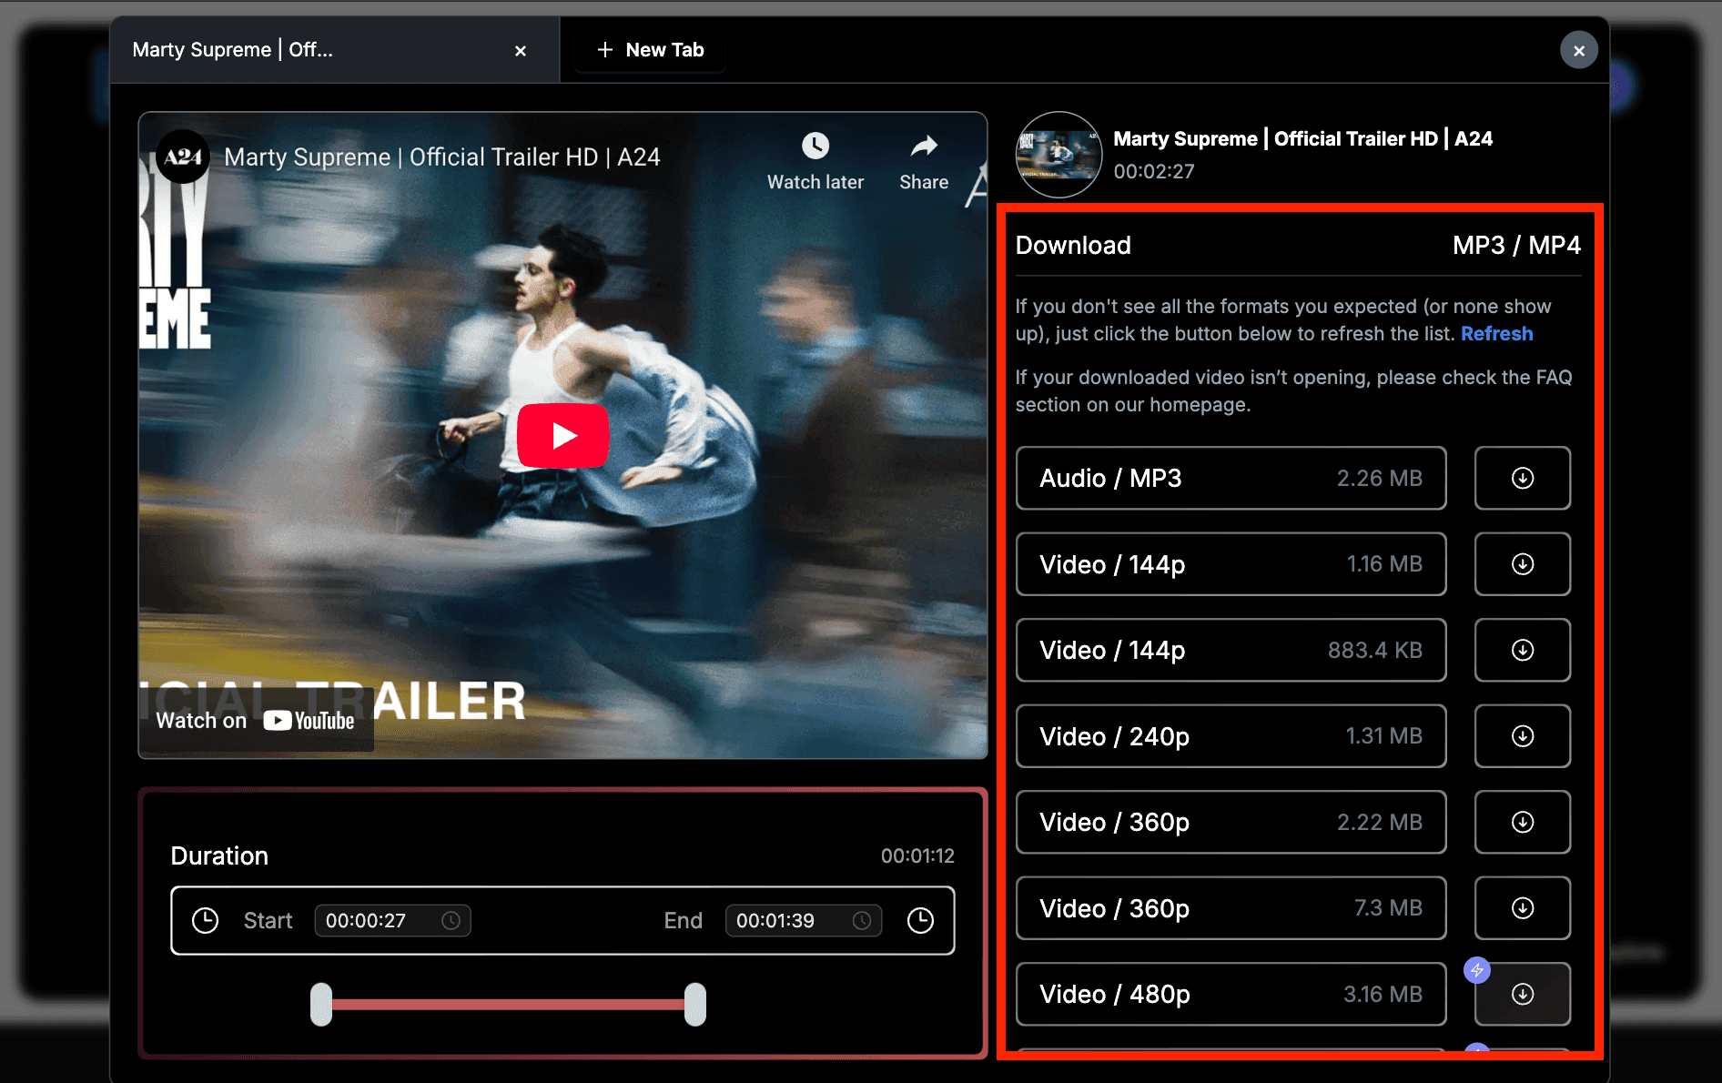Download the 883.4 KB 144p video
1722x1083 pixels.
[x=1522, y=650]
